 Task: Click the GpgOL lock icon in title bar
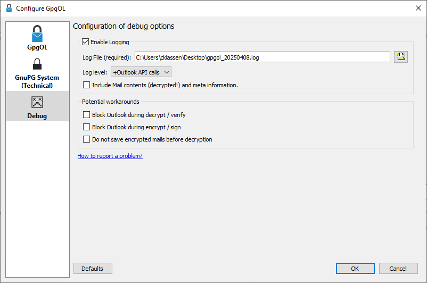pyautogui.click(x=9, y=8)
